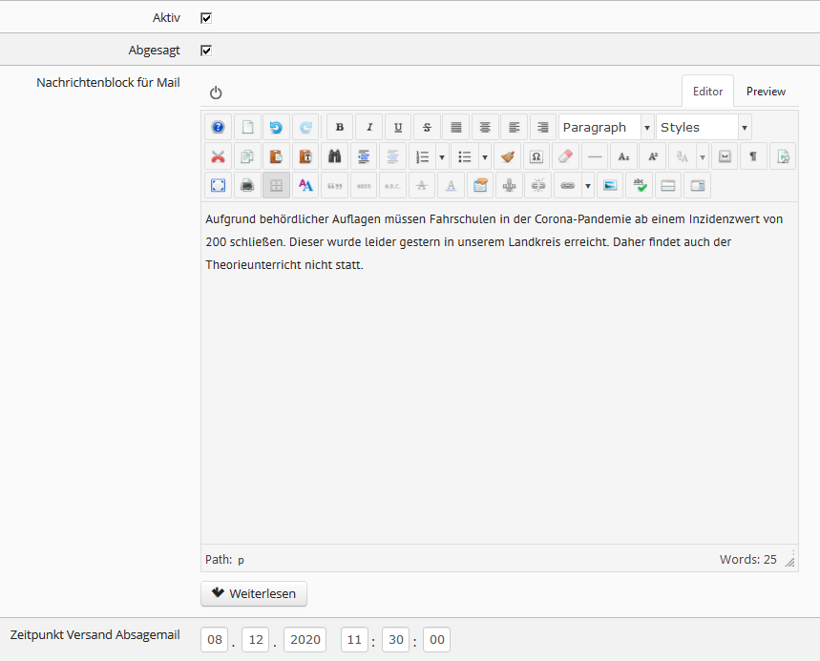This screenshot has width=820, height=661.
Task: Open the numbered list options arrow
Action: click(442, 156)
